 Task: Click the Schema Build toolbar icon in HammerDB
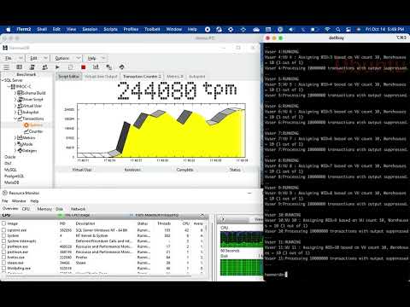pos(19,67)
